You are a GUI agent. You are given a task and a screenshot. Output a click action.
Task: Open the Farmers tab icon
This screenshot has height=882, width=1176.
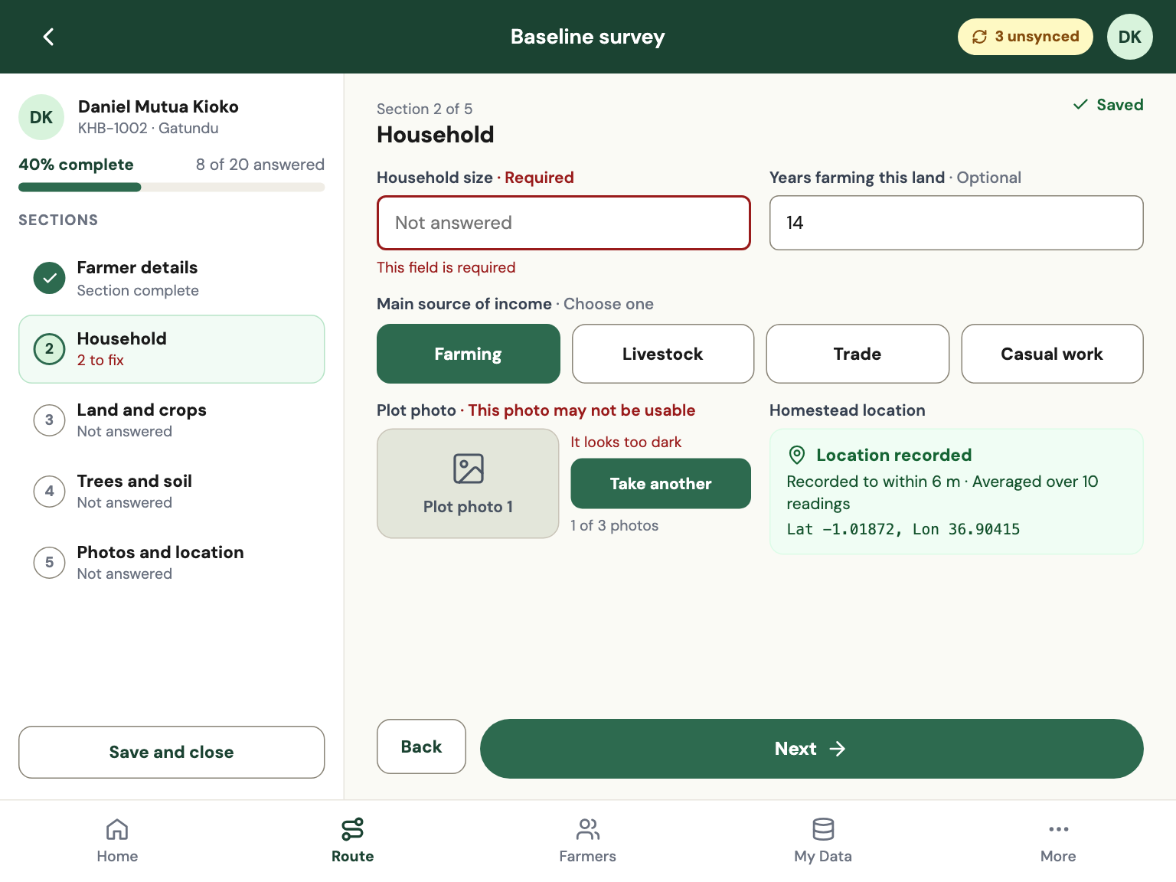point(587,829)
